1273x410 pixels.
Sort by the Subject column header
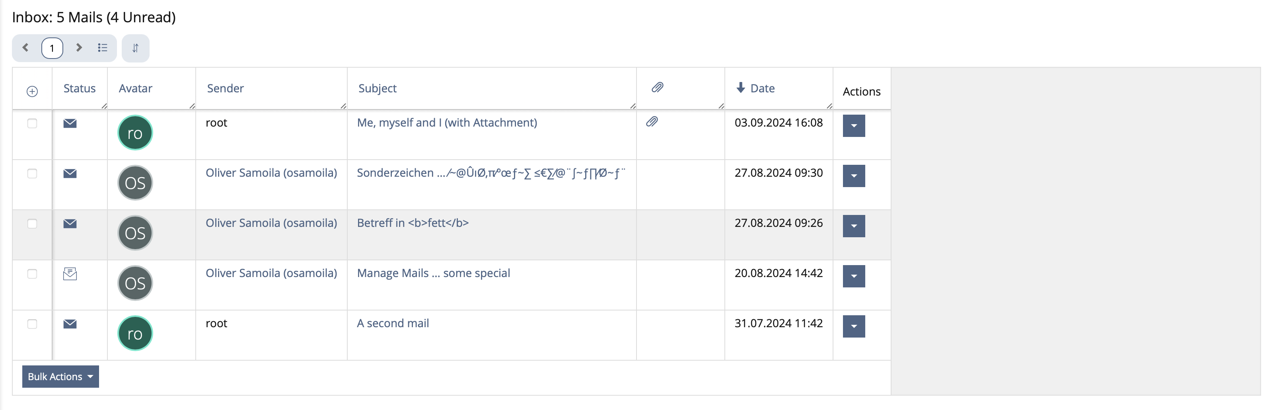pos(377,88)
